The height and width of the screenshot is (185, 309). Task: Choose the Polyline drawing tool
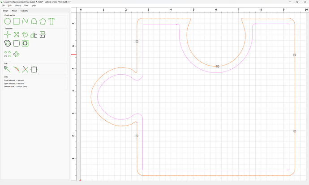(x=25, y=21)
